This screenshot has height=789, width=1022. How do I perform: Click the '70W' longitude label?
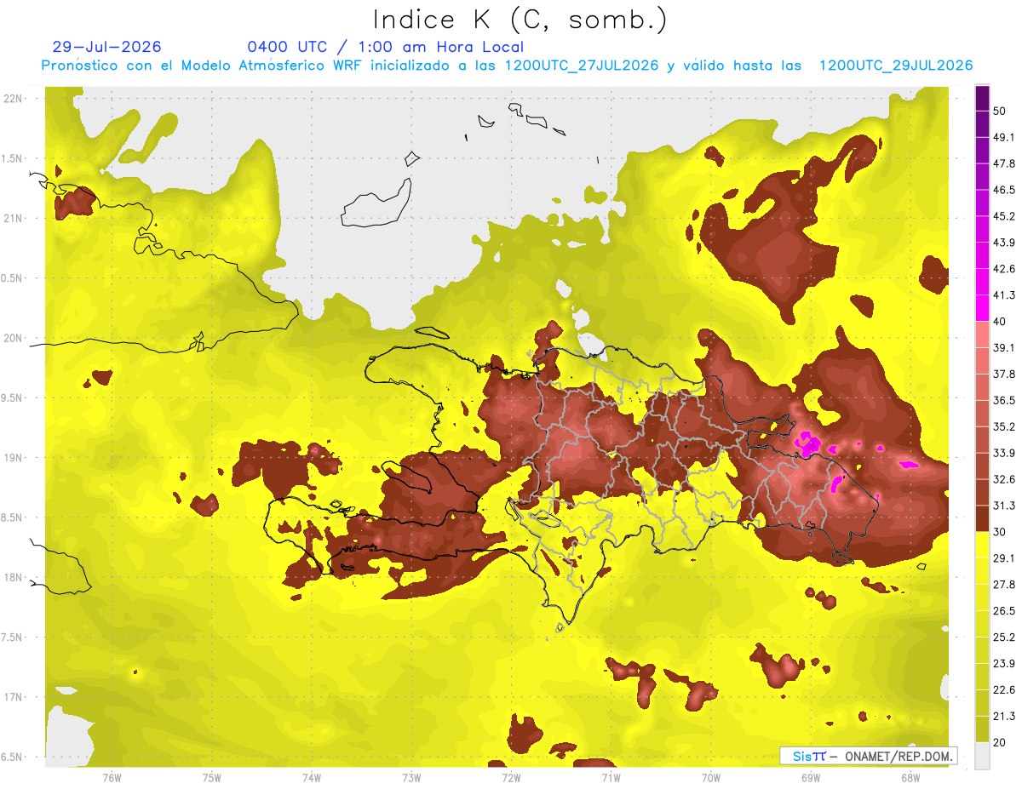pyautogui.click(x=711, y=777)
